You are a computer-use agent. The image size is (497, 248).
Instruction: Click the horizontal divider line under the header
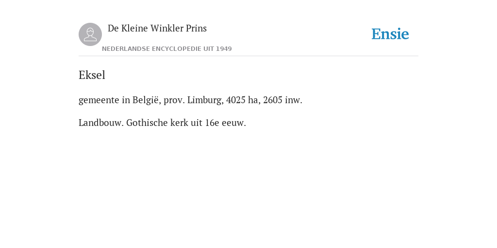[x=248, y=56]
